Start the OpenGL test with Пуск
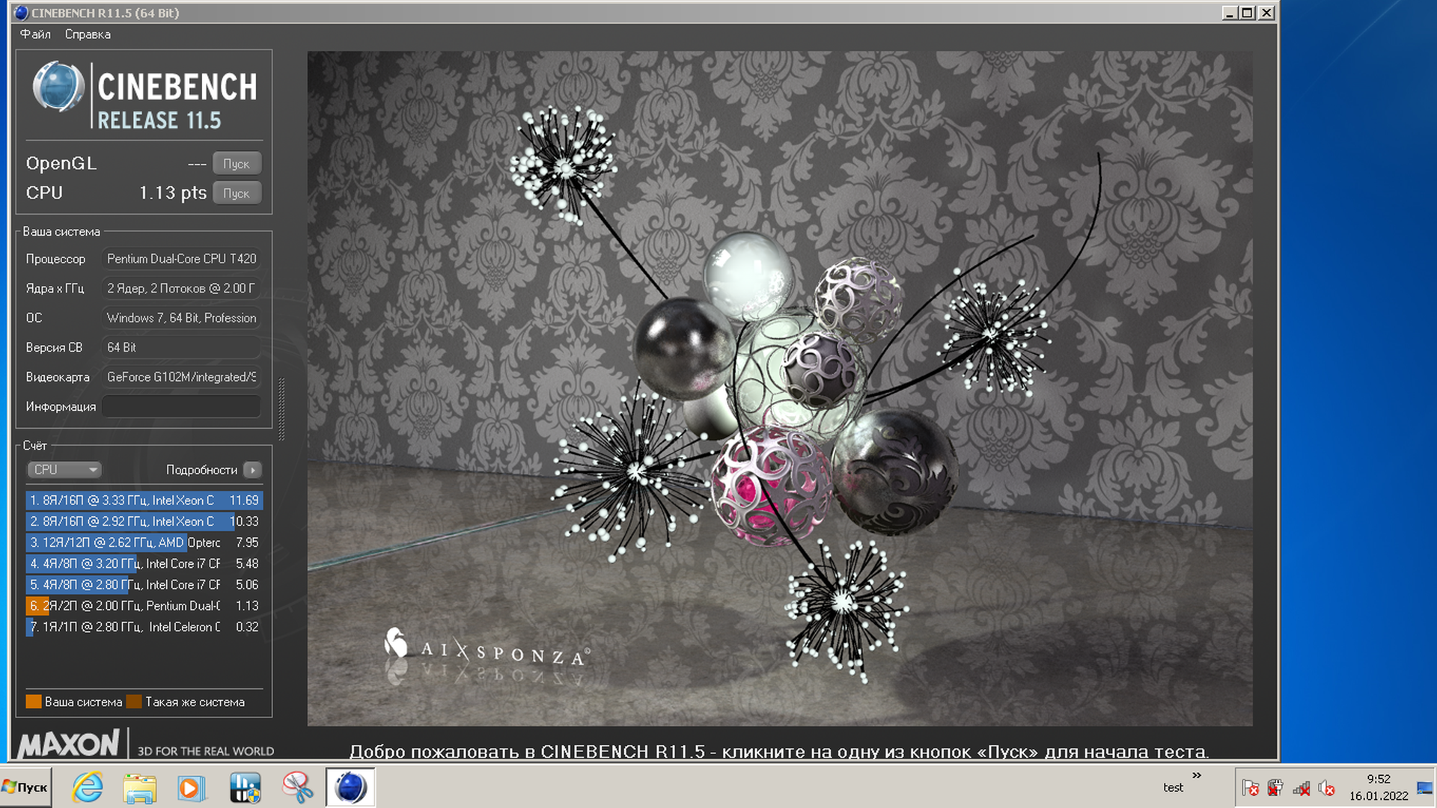 237,164
